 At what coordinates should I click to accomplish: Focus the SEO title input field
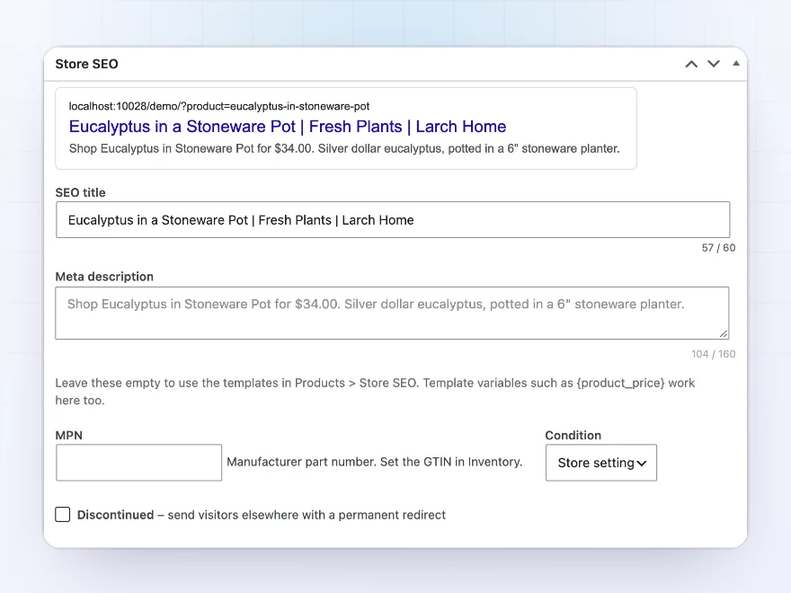[x=393, y=220]
